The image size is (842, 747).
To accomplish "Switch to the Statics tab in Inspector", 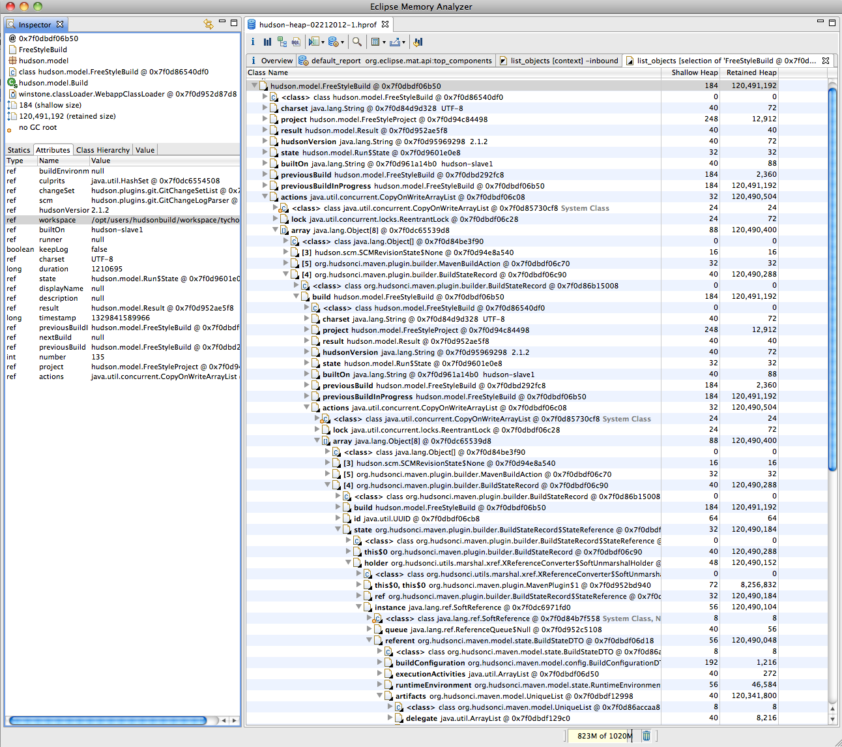I will coord(19,150).
